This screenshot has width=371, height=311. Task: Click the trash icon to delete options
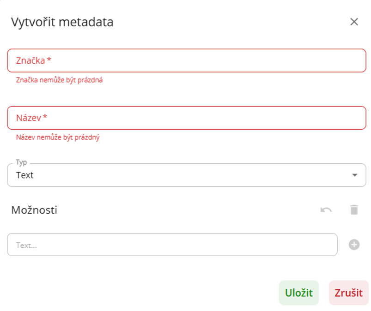coord(354,210)
